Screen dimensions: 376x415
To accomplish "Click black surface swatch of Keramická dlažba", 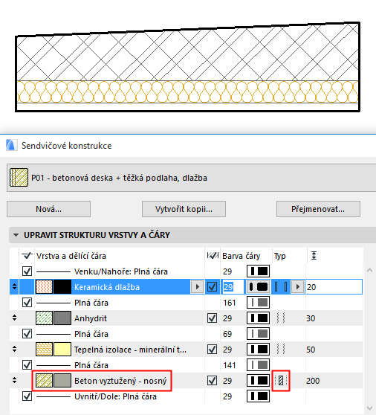I will tap(62, 287).
